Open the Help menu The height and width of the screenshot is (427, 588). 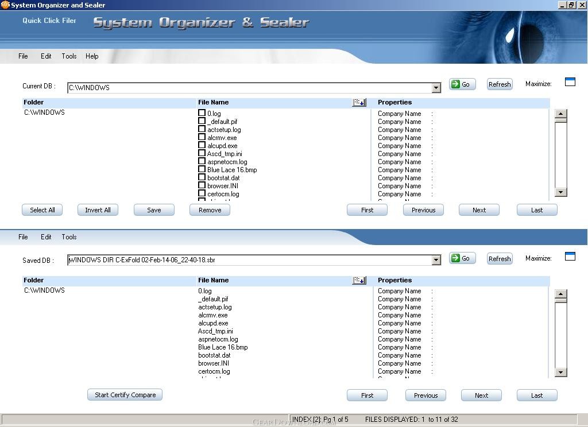[x=92, y=56]
